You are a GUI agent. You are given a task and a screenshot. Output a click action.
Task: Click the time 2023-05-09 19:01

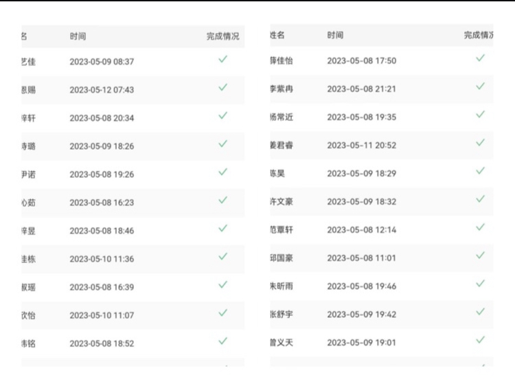point(362,343)
